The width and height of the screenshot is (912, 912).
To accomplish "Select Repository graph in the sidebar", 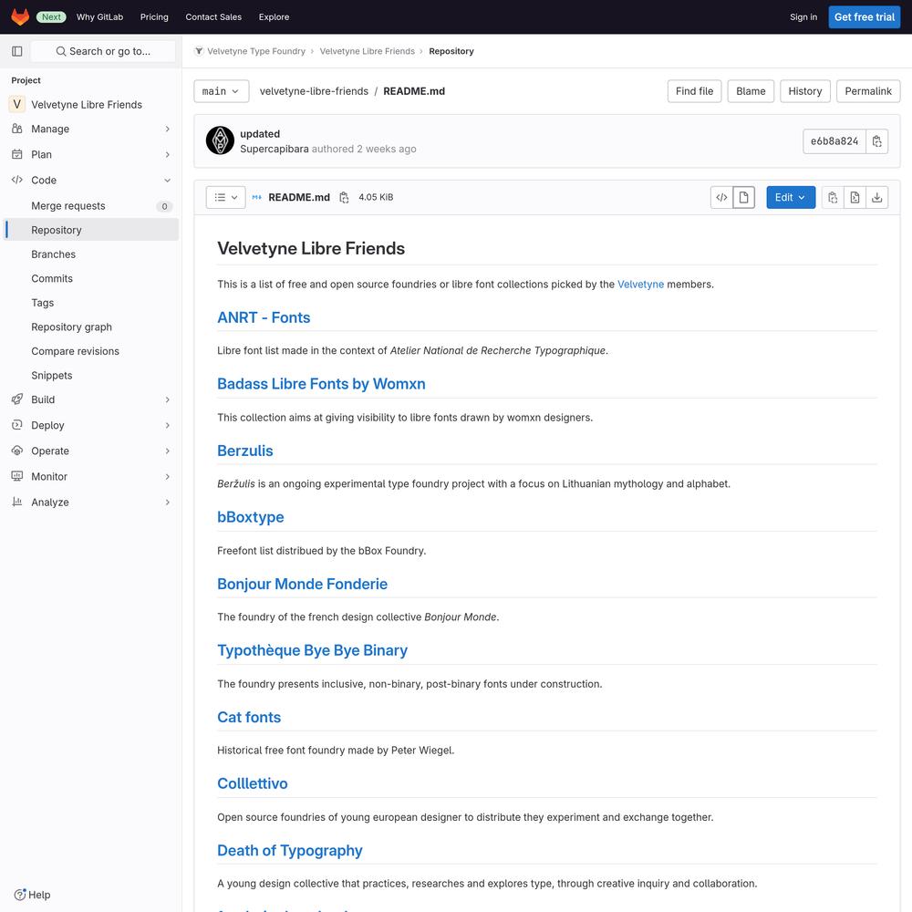I will (x=90, y=326).
